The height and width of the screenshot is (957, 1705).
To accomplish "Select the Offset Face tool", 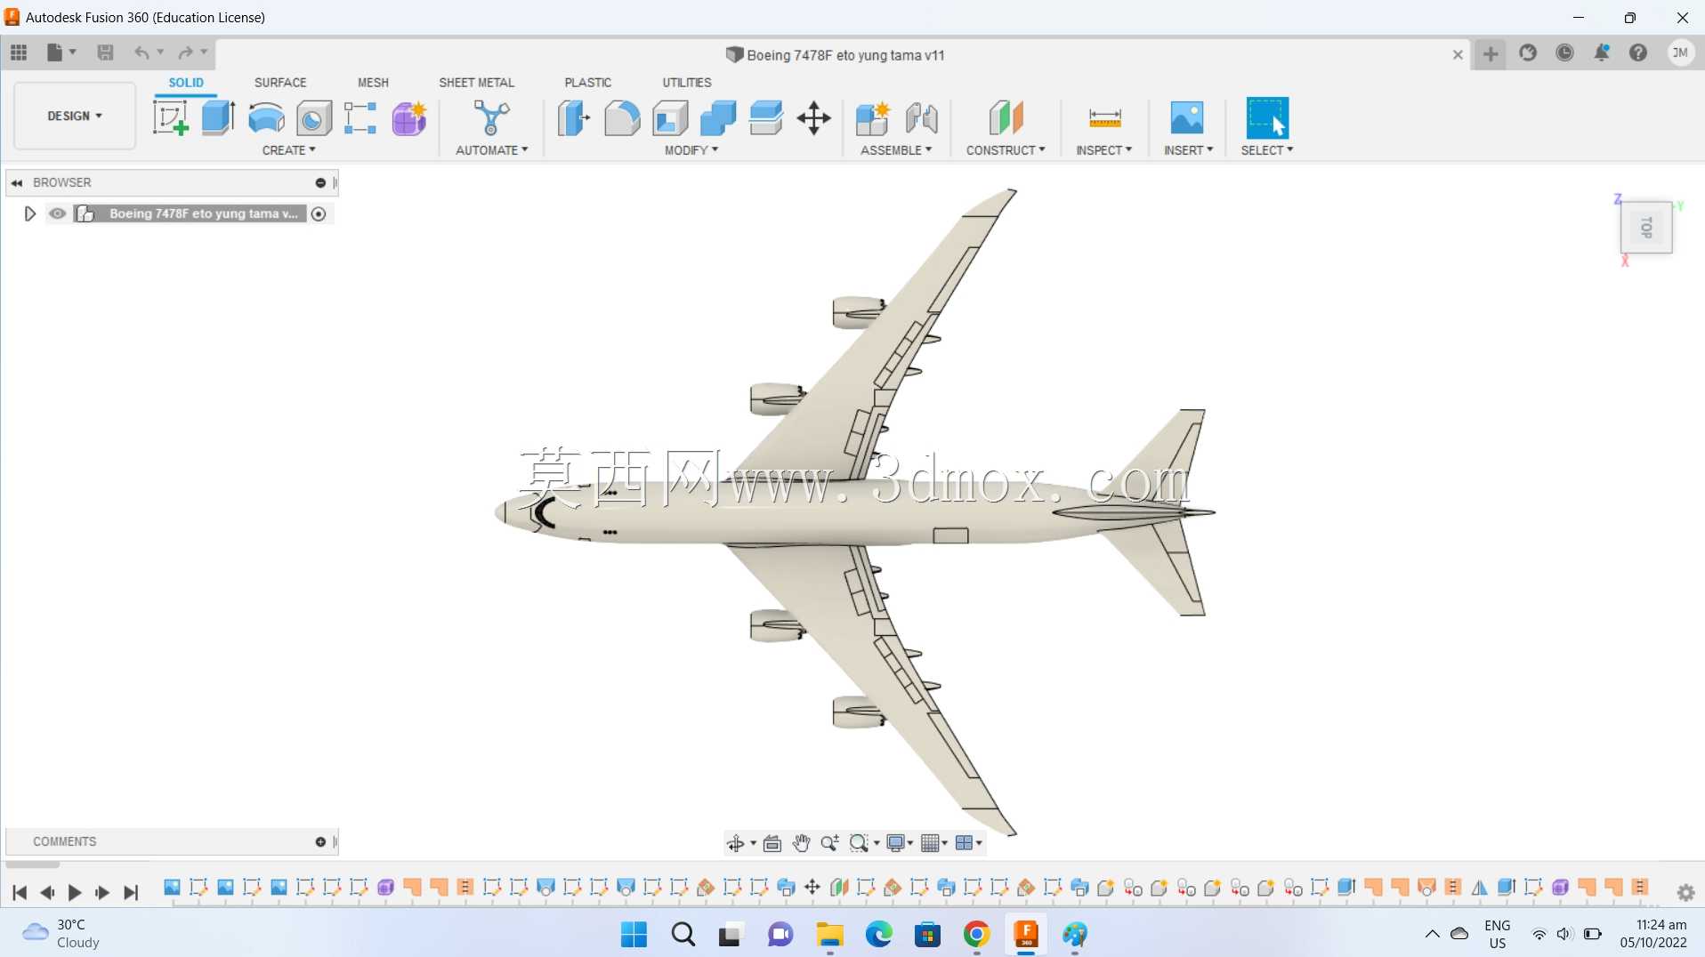I will click(766, 117).
